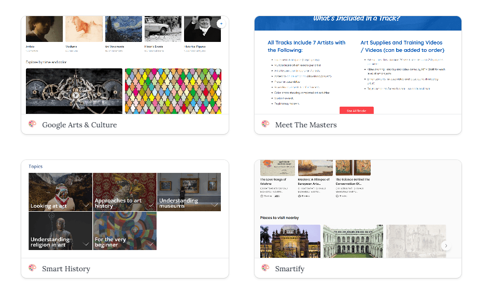Open the Smartify title link
The image size is (477, 293).
pos(290,269)
